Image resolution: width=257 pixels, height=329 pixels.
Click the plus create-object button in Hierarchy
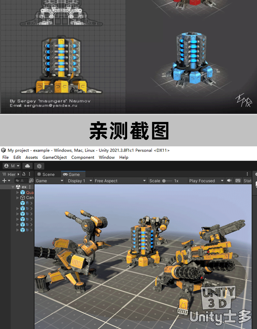click(4, 181)
